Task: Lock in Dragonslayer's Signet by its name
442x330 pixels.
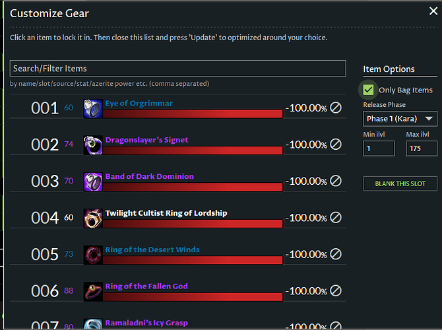Action: pos(146,140)
